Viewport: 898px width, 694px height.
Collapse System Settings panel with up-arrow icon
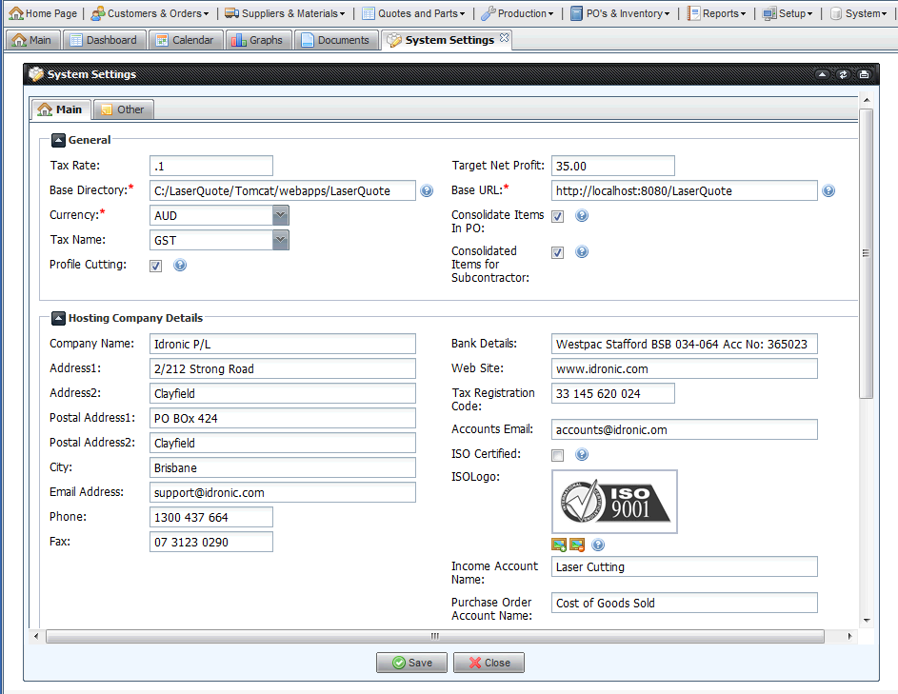point(822,74)
